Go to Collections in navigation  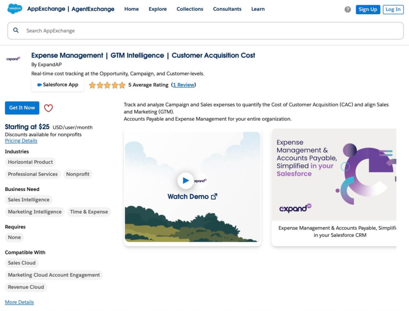pos(190,9)
